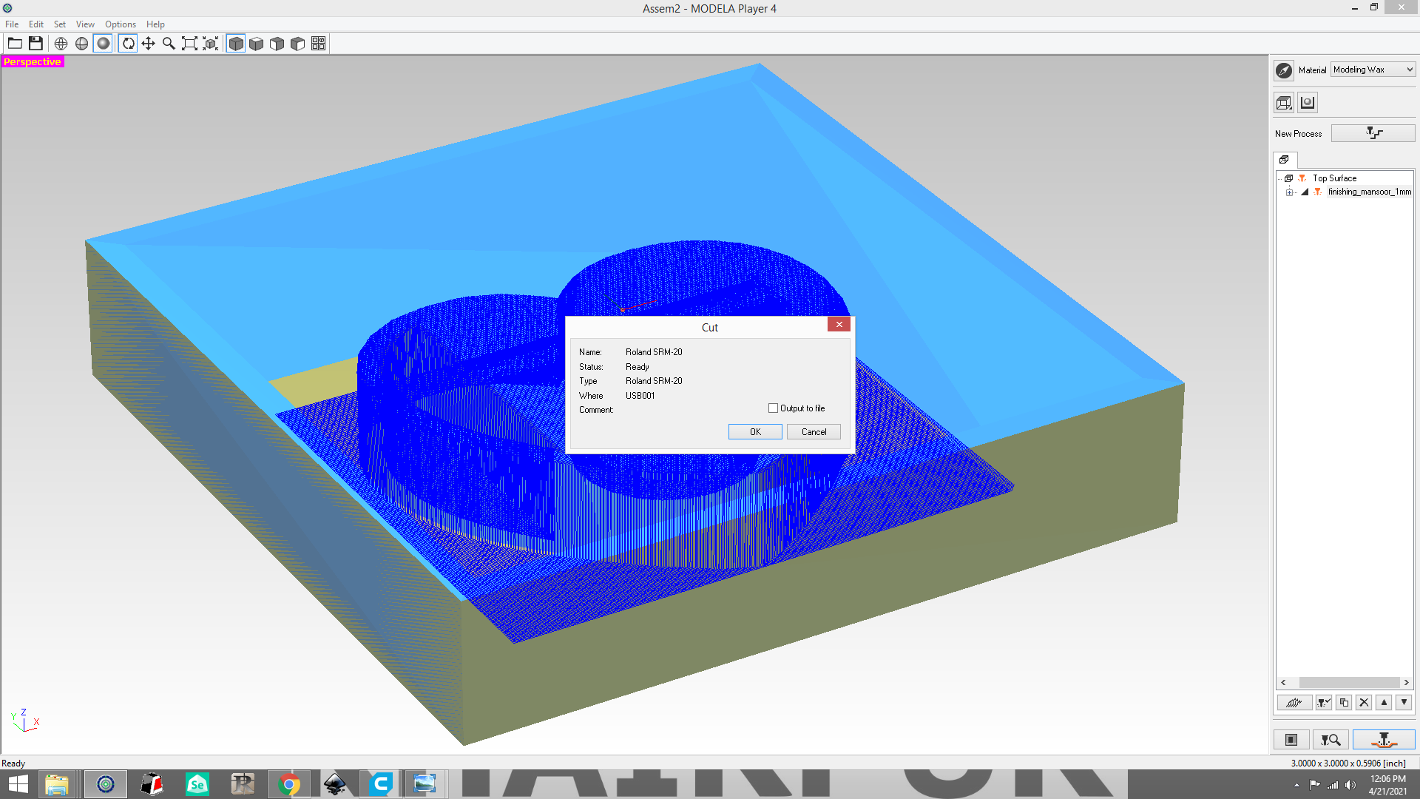Show the front view cube

277,44
